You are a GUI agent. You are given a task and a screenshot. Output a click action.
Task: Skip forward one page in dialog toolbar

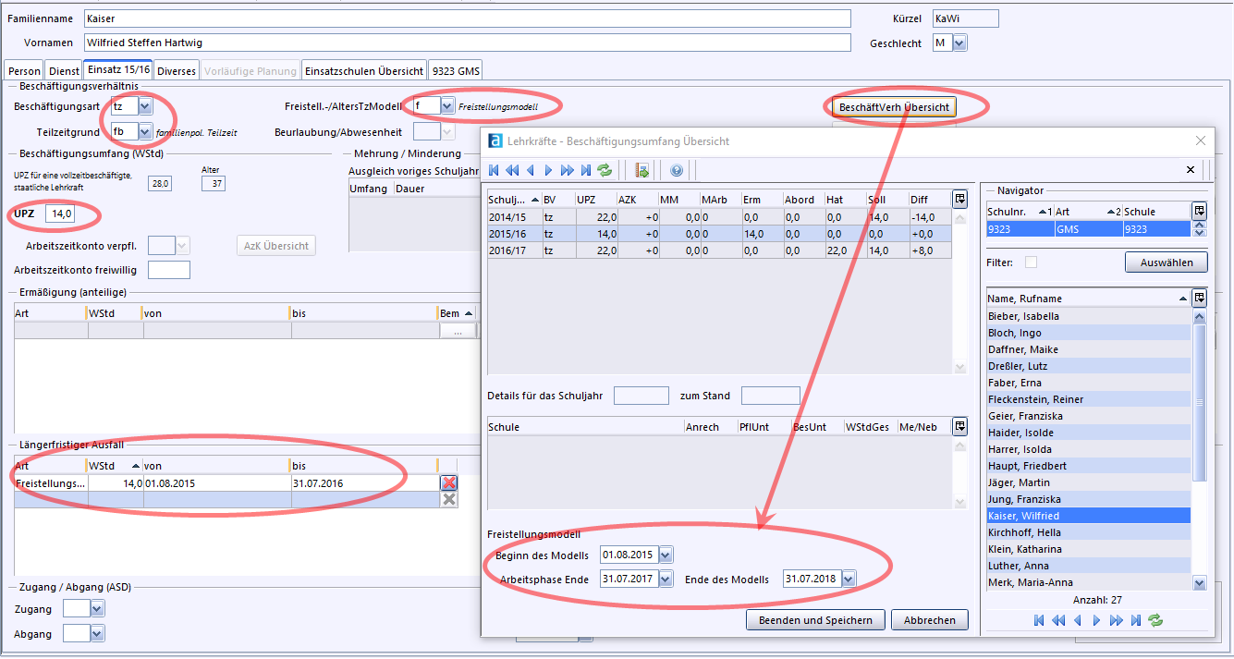click(x=567, y=170)
